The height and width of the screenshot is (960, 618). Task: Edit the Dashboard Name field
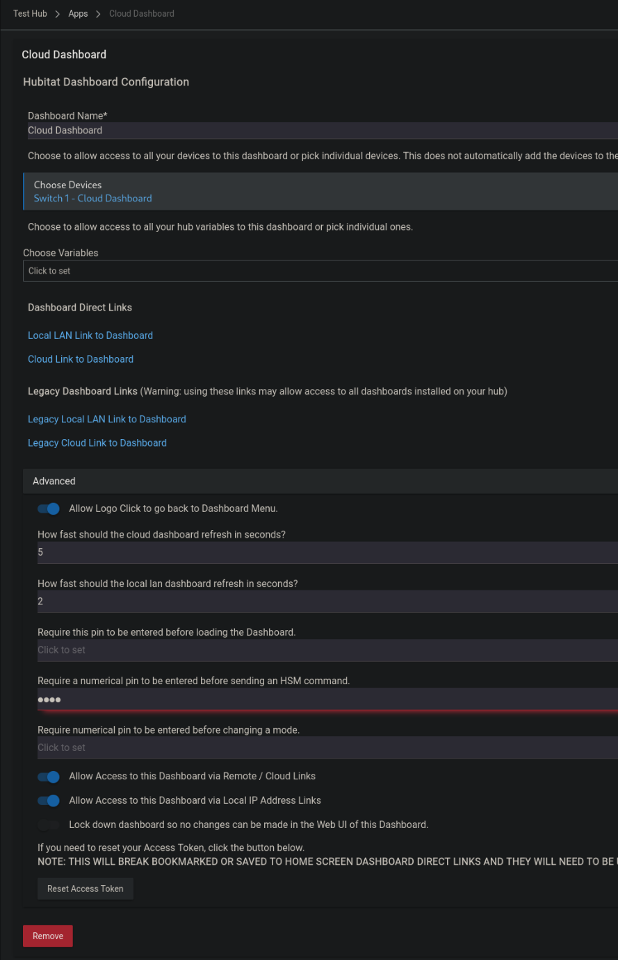(x=320, y=131)
